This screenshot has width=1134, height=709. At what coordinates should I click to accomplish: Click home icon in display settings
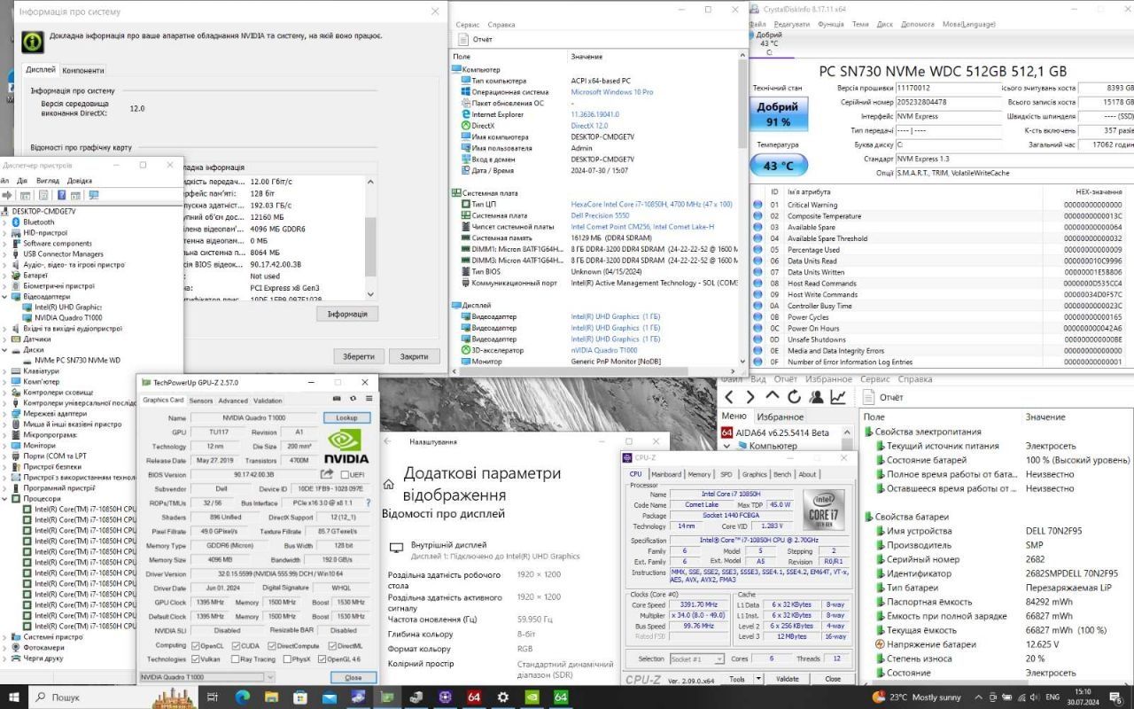388,484
